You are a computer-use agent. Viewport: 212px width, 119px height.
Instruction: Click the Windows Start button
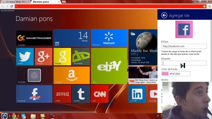click(x=4, y=116)
